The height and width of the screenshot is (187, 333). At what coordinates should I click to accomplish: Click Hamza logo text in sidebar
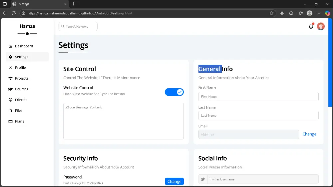27,26
